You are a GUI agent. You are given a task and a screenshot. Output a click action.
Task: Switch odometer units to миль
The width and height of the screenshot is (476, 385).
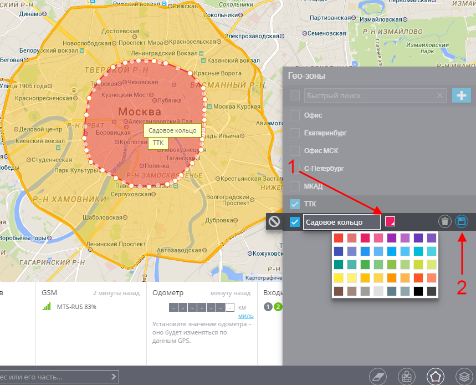click(x=246, y=316)
